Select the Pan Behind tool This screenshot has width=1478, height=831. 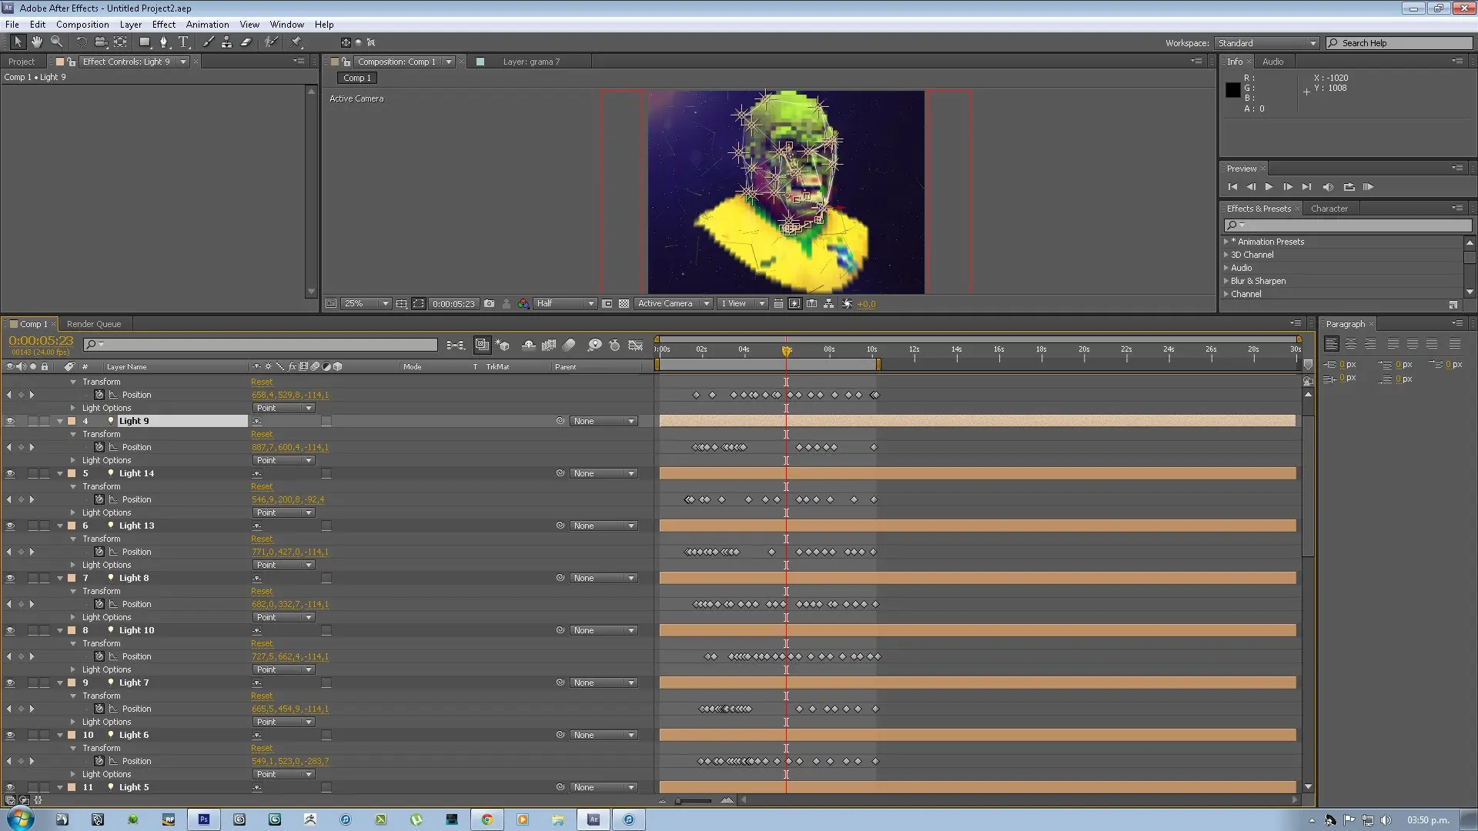(121, 42)
